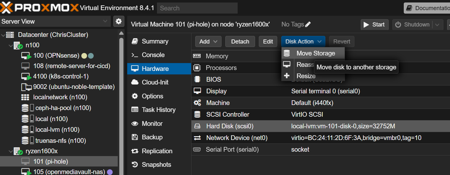
Task: Click the pi-hole VM monitor icon
Action: click(x=25, y=161)
